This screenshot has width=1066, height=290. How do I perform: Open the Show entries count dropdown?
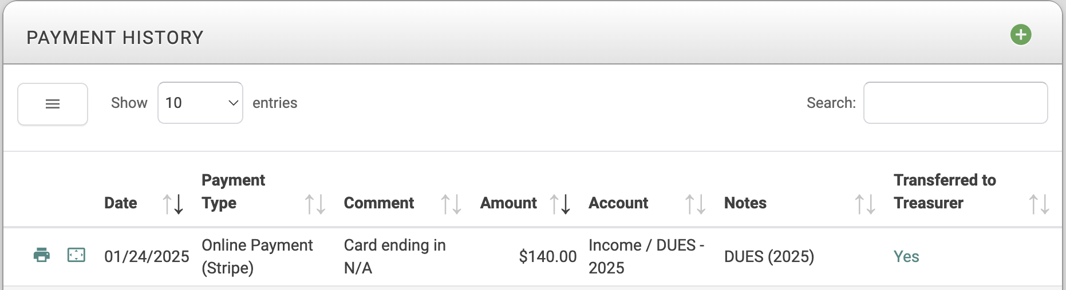[x=200, y=103]
